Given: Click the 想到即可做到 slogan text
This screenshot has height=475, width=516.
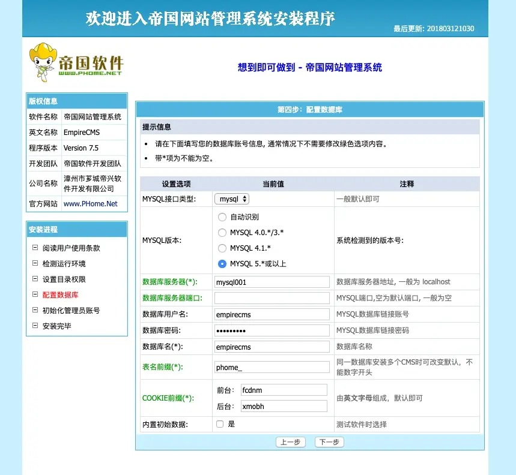Looking at the screenshot, I should click(x=310, y=67).
